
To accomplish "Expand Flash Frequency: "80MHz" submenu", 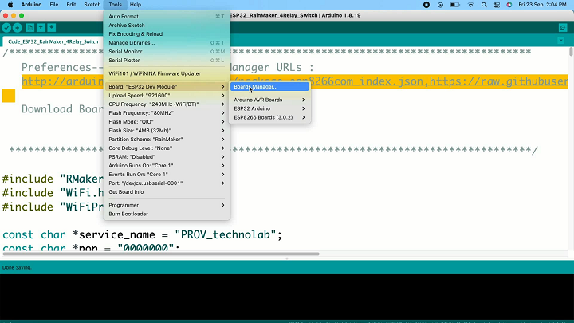I will [x=167, y=113].
